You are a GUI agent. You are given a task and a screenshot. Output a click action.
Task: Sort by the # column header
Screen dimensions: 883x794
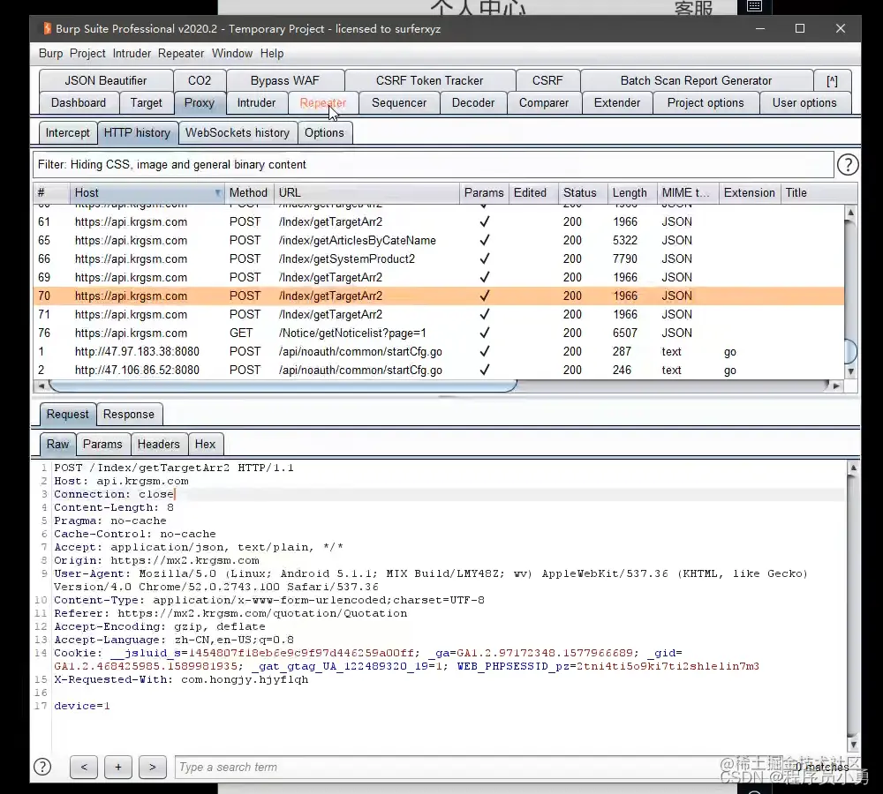51,193
